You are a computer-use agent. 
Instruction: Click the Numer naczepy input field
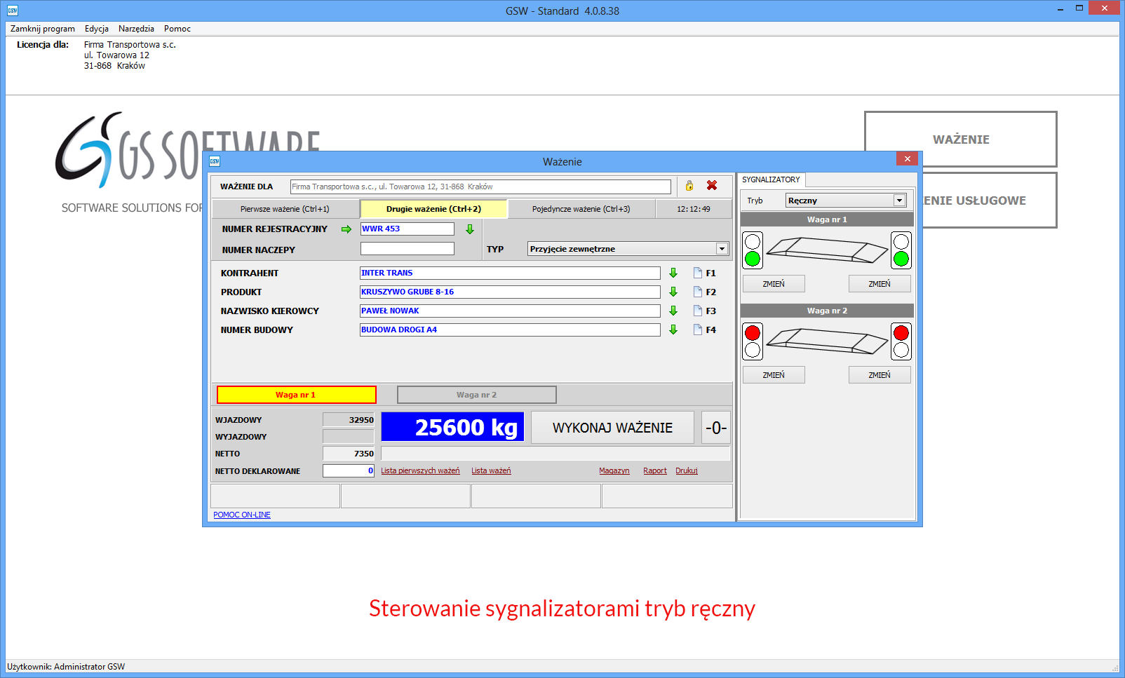point(407,249)
